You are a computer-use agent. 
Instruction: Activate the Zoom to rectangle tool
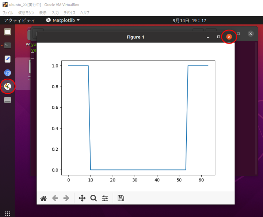[x=94, y=198]
